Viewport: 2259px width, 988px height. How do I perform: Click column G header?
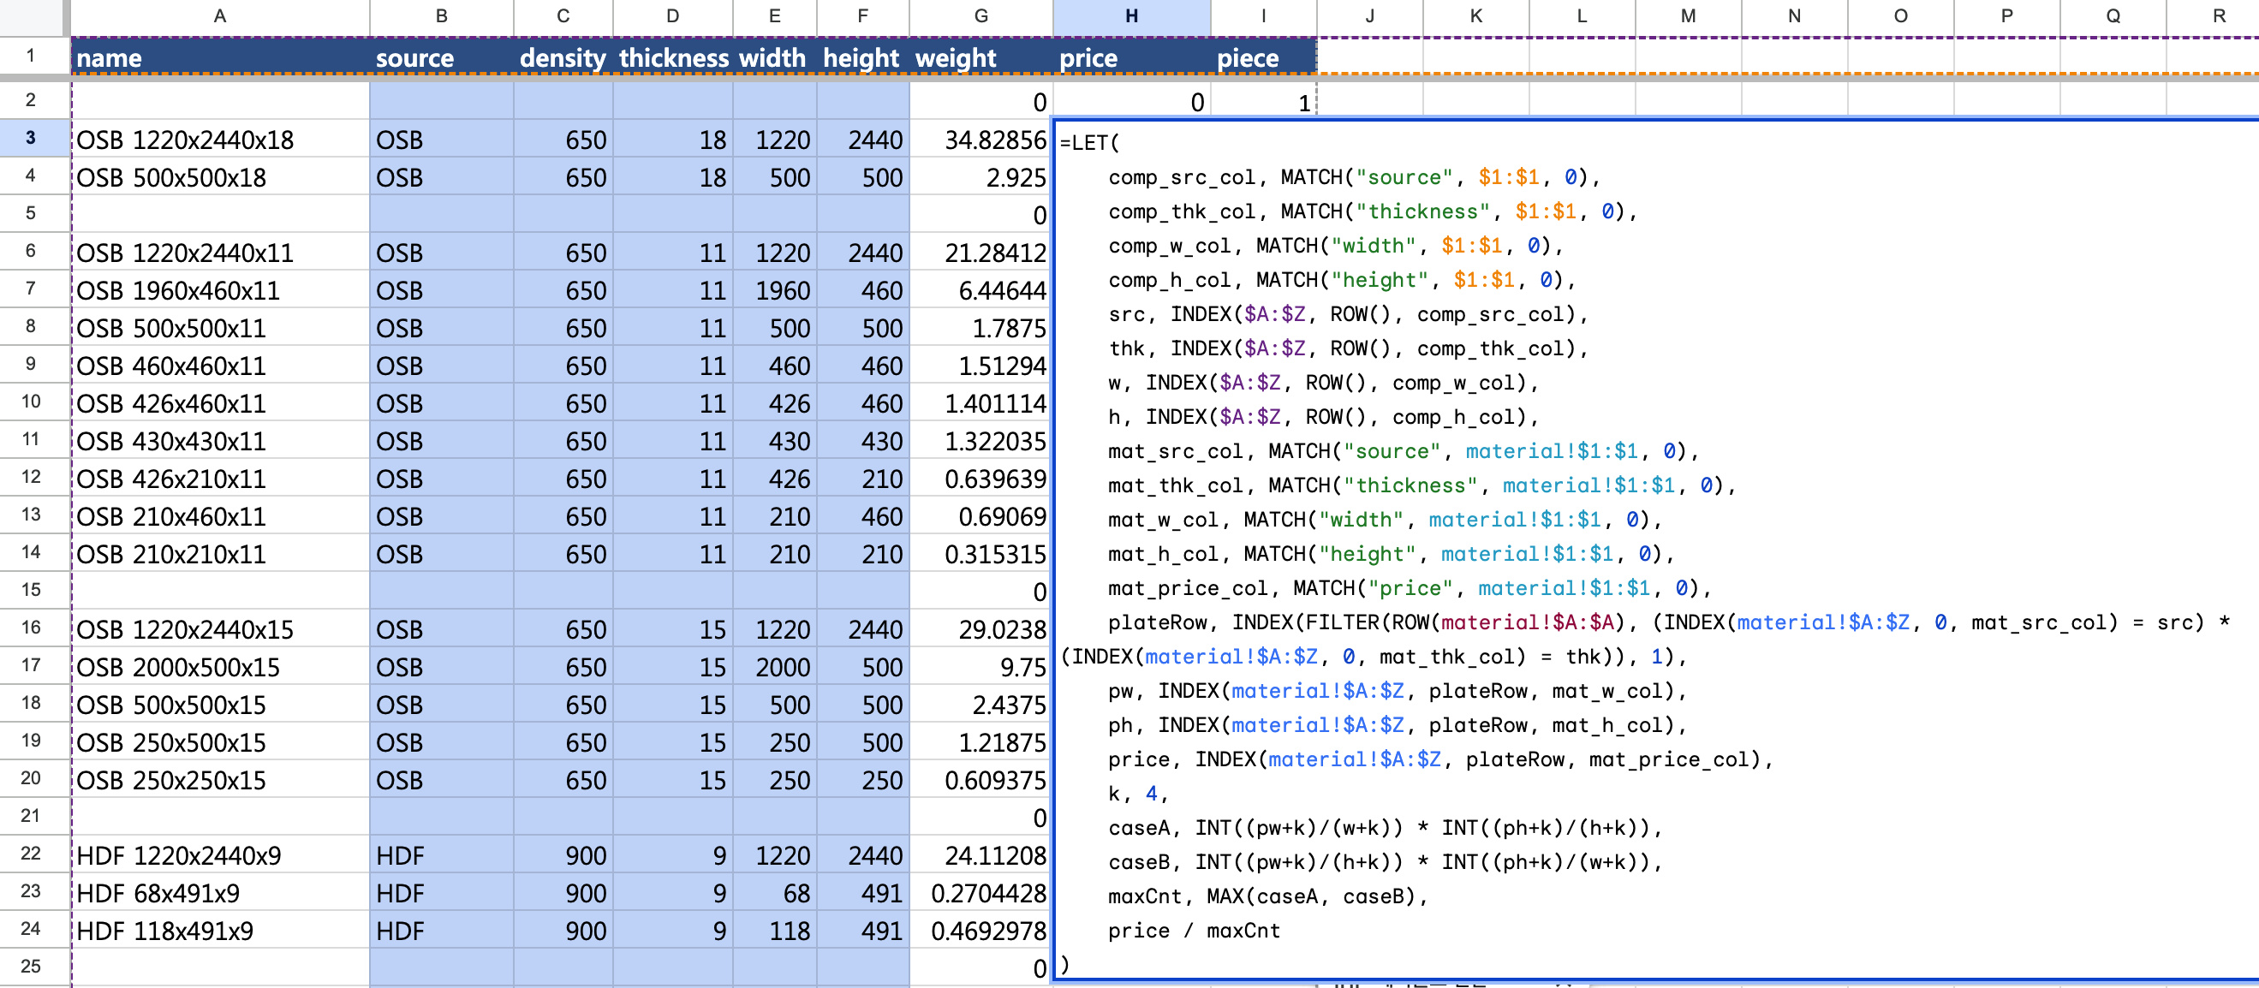point(980,15)
